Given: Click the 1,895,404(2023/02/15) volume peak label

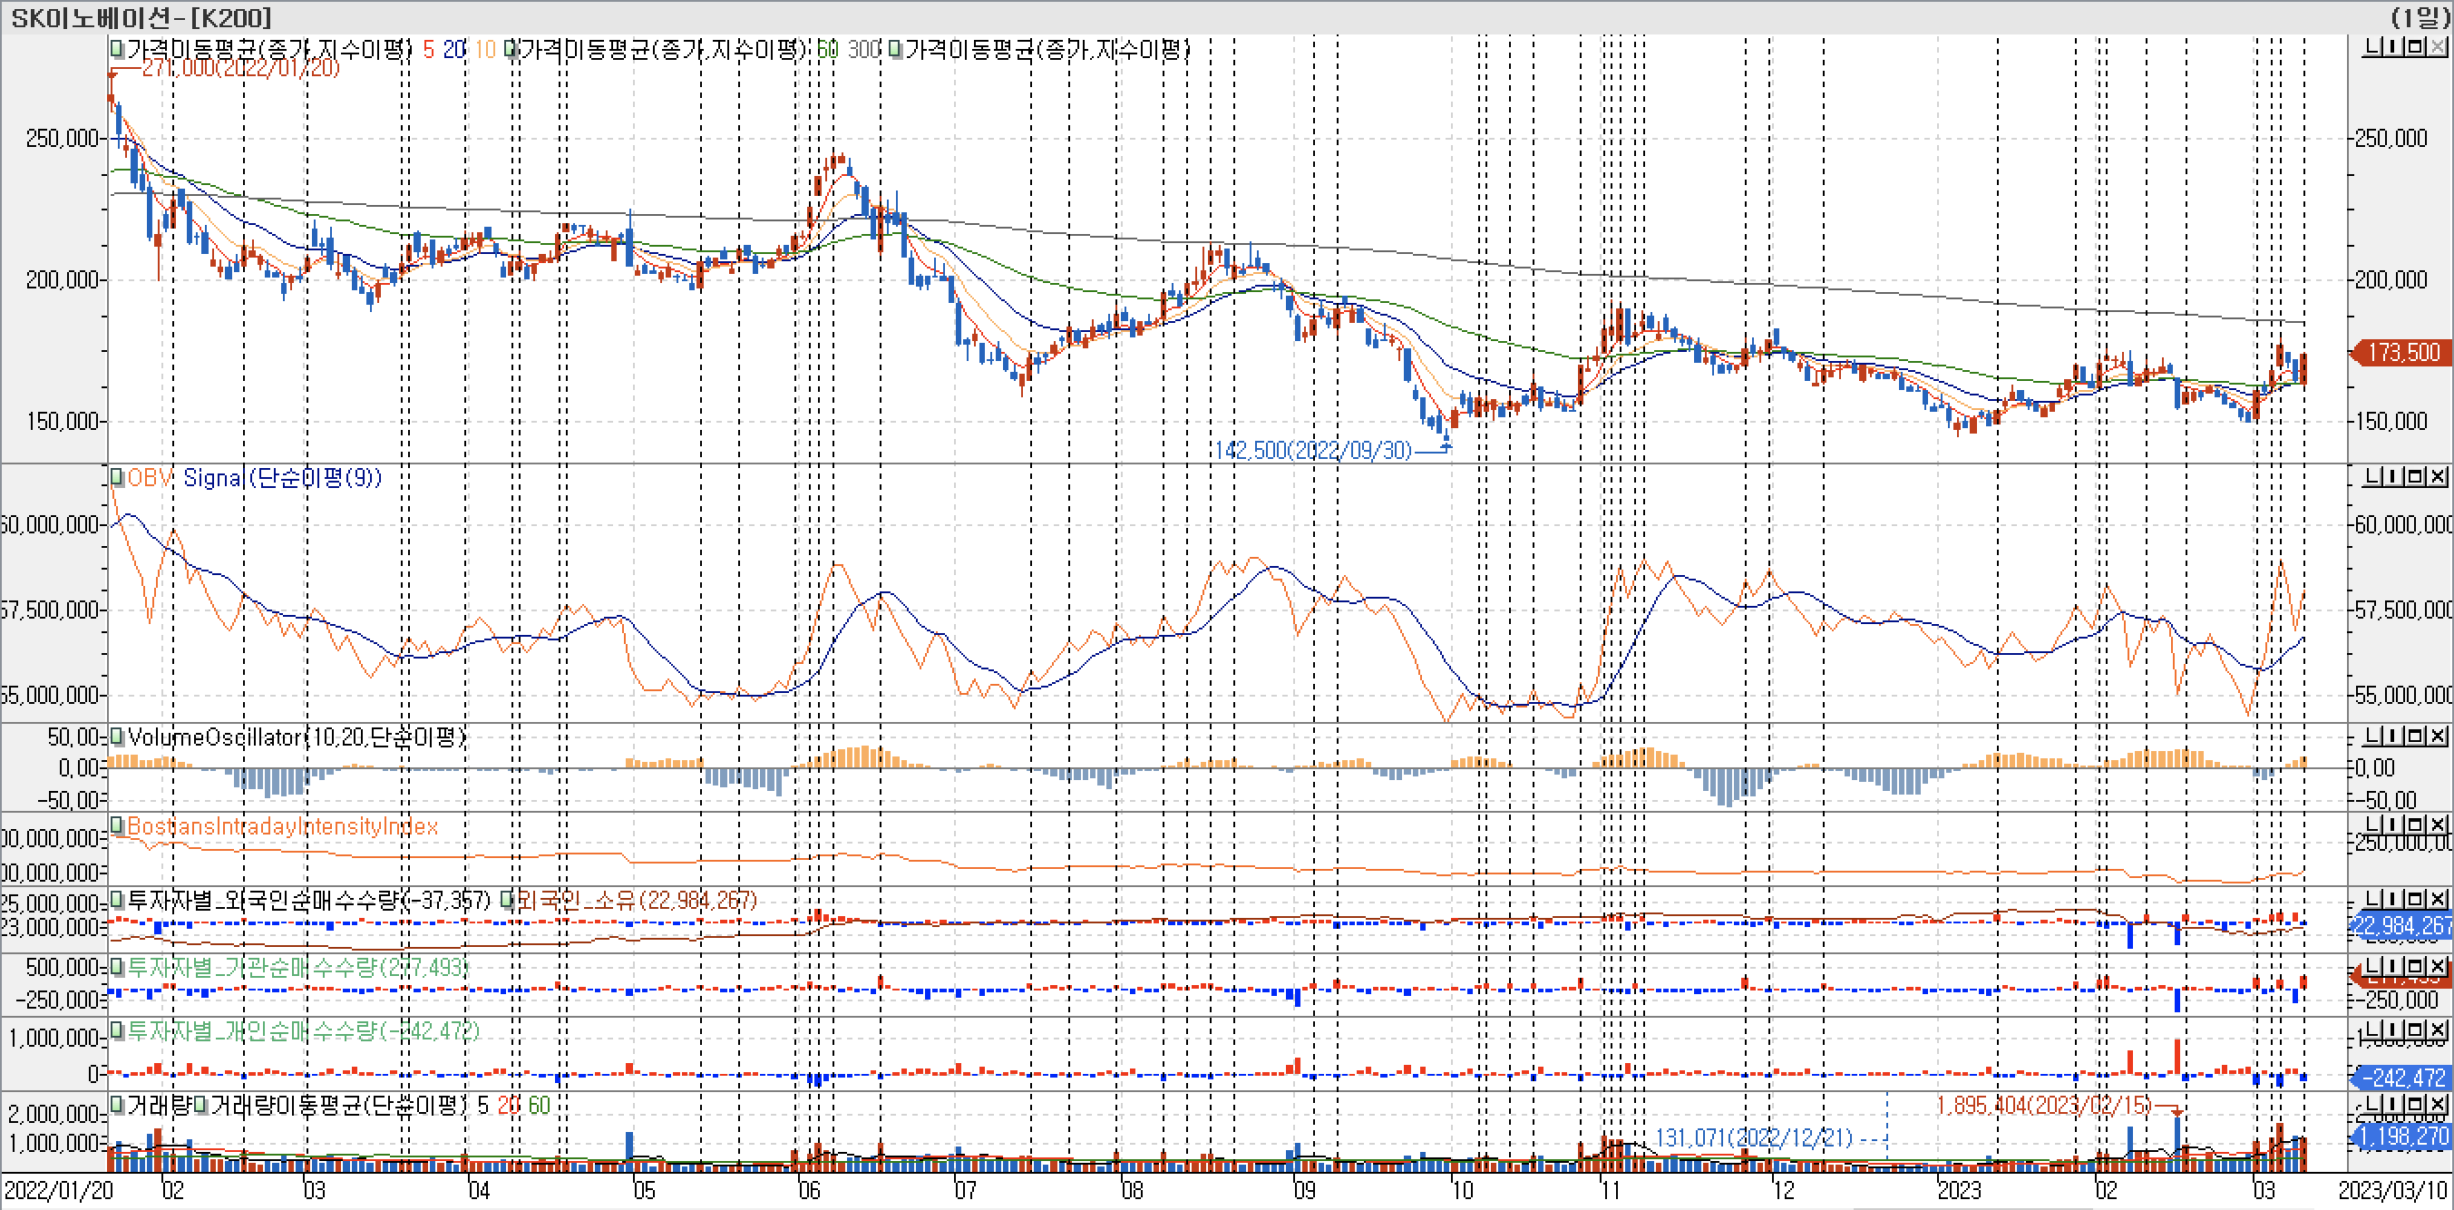Looking at the screenshot, I should point(2043,1105).
